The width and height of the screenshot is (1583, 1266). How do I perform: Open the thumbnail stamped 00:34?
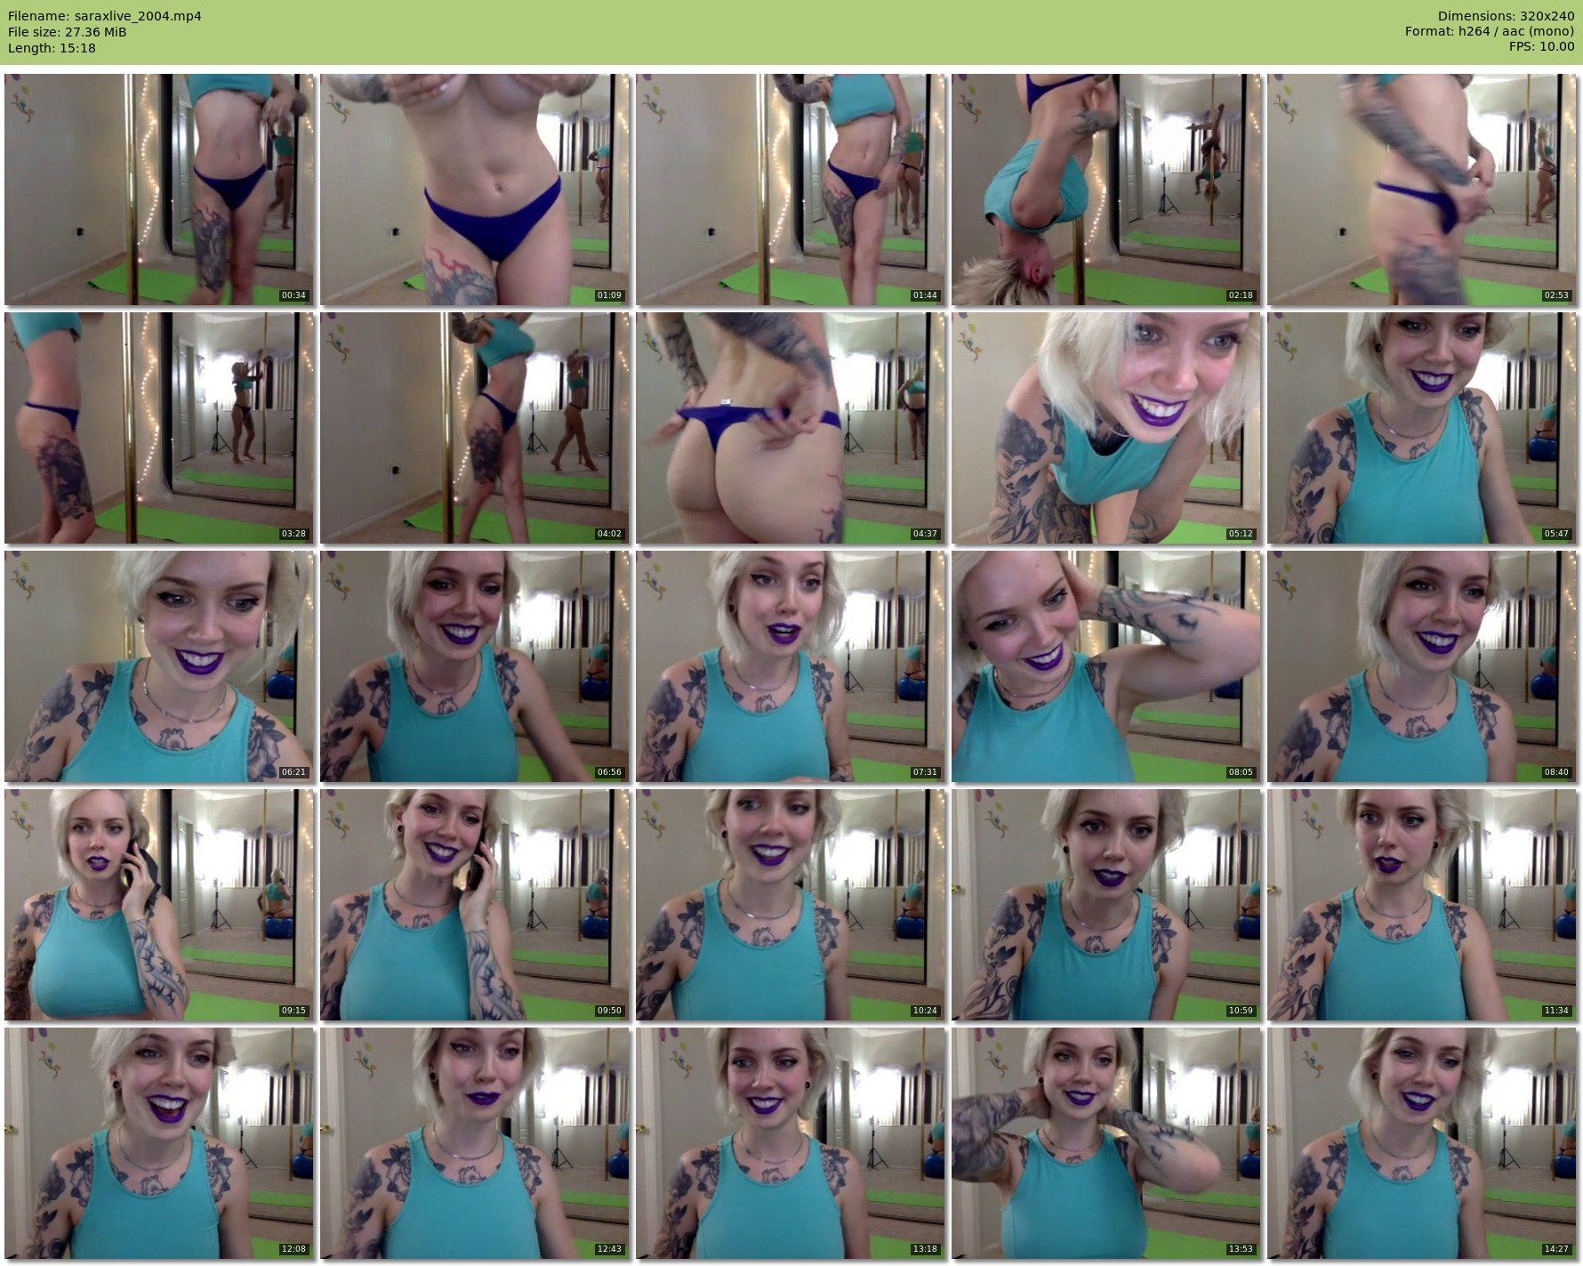(159, 189)
